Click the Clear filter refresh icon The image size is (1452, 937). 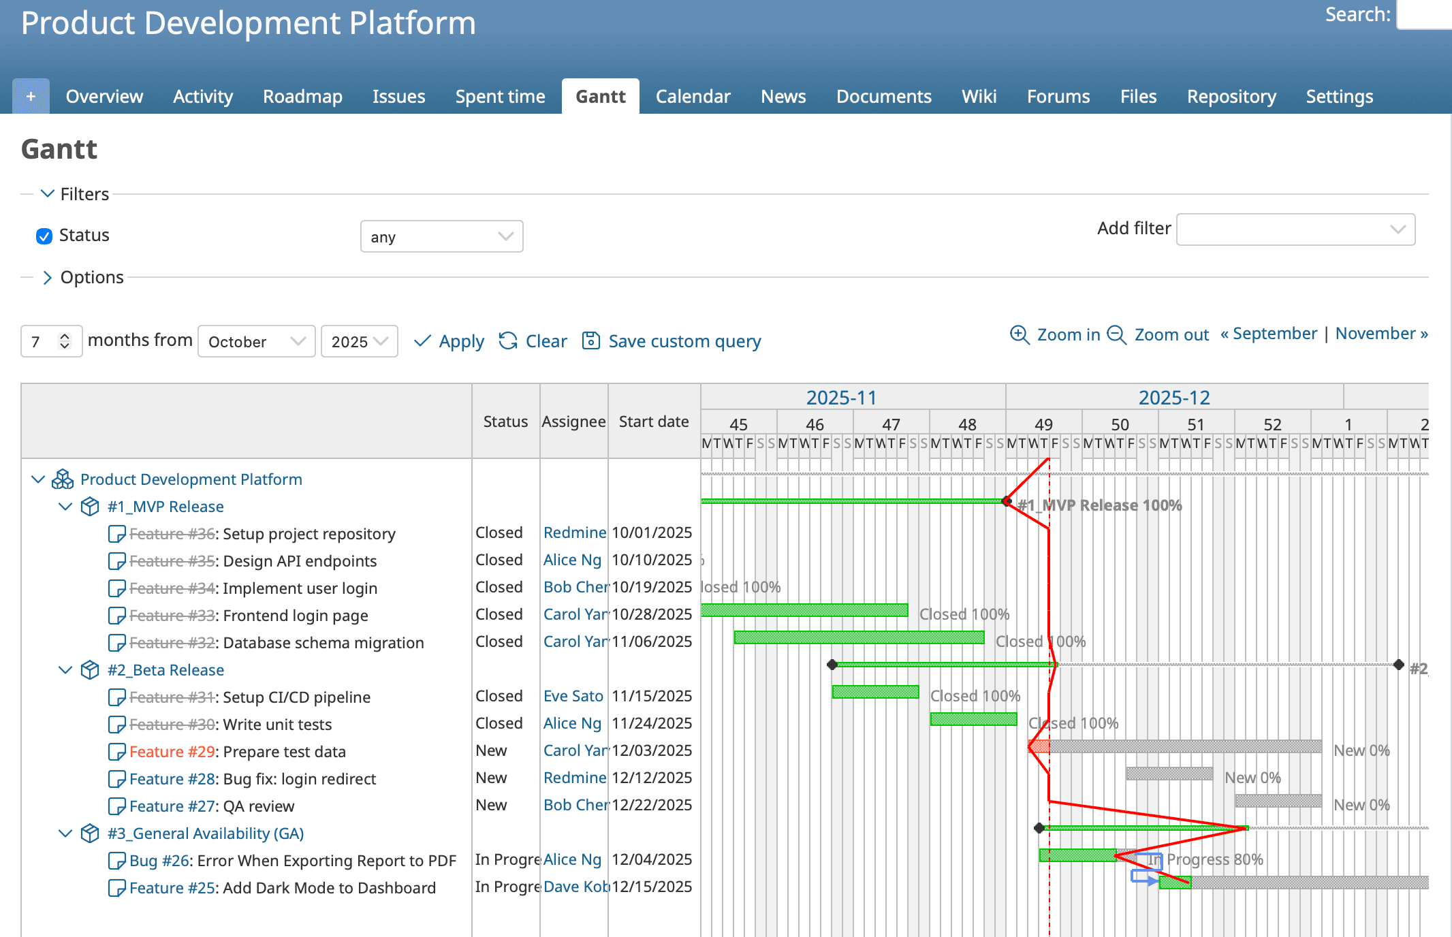tap(507, 341)
